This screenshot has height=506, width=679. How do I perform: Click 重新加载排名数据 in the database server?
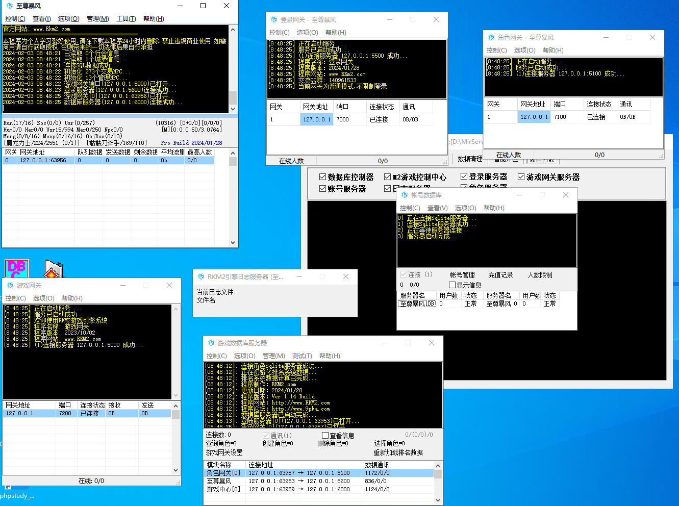click(x=398, y=452)
